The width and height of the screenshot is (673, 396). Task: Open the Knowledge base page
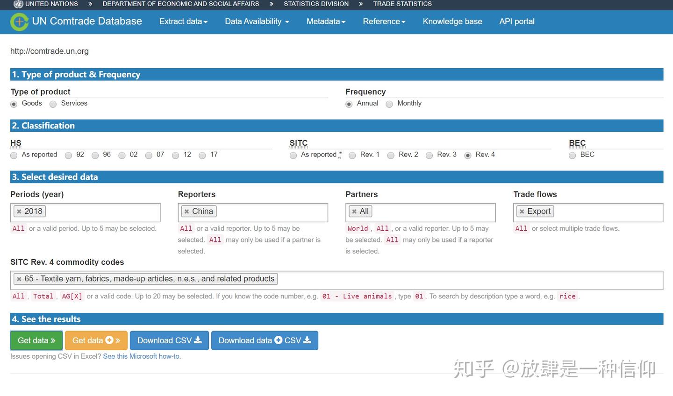(x=452, y=21)
